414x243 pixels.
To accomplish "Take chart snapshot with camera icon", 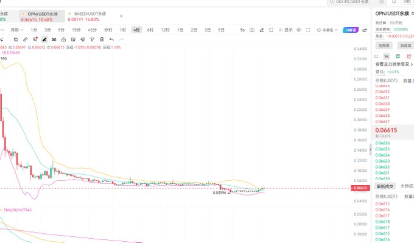I will [x=252, y=30].
